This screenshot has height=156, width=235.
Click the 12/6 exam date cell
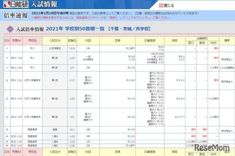pyautogui.click(x=72, y=48)
